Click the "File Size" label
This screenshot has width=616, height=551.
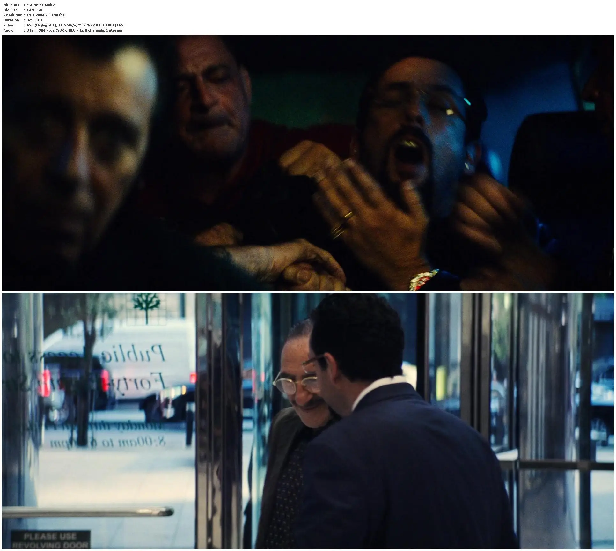point(10,10)
